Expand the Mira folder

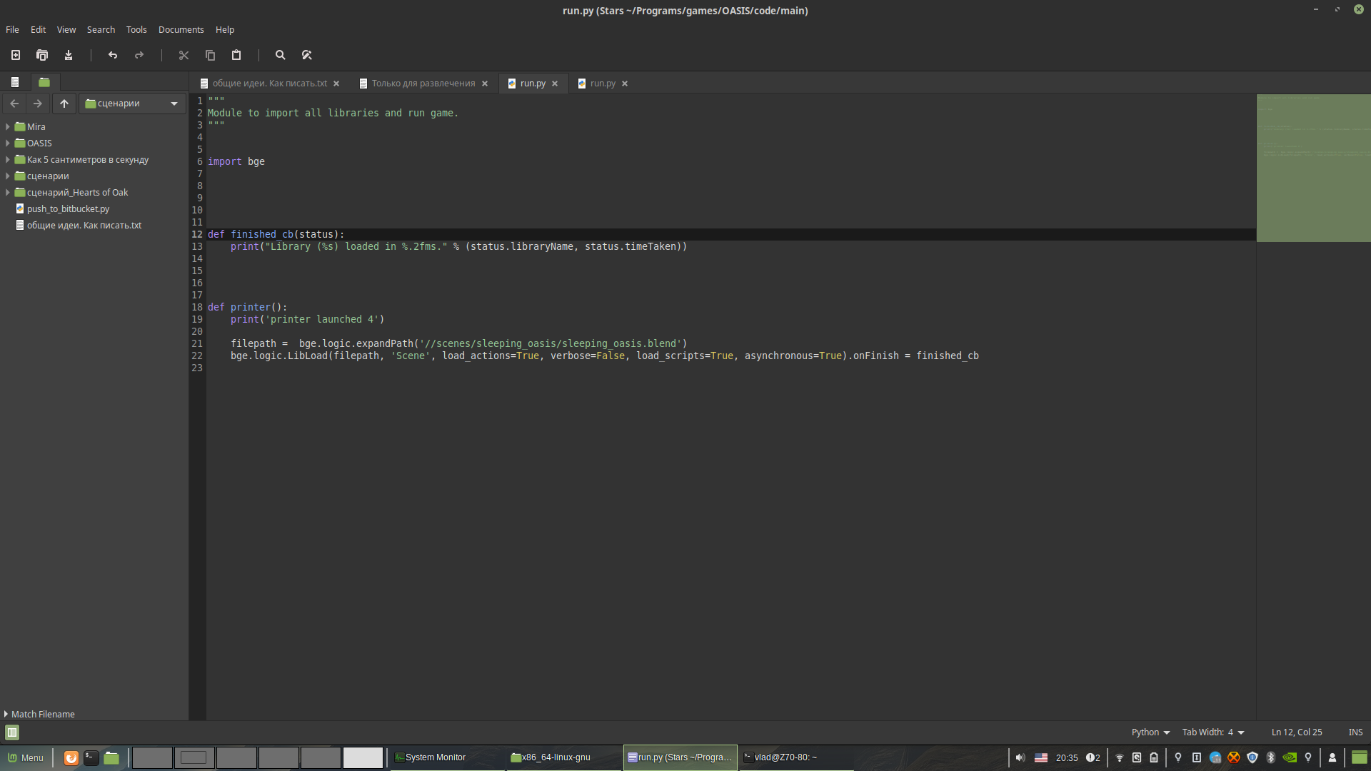pyautogui.click(x=7, y=126)
